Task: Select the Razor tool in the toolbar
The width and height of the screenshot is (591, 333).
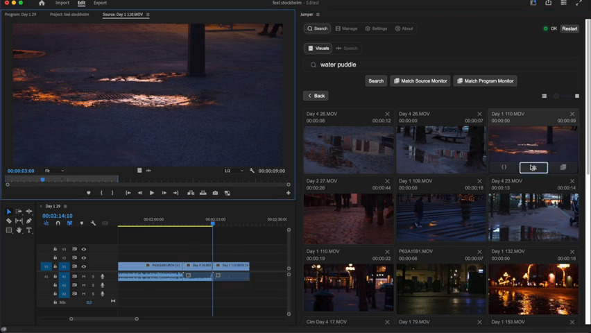Action: 9,221
